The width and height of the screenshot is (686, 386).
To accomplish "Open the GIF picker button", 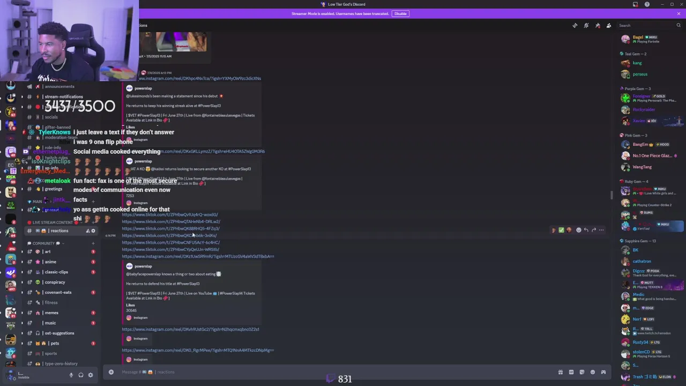I will pyautogui.click(x=571, y=372).
